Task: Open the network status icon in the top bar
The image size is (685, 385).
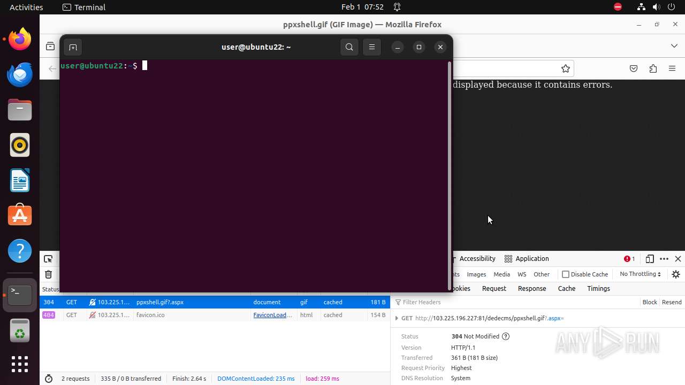Action: tap(641, 7)
